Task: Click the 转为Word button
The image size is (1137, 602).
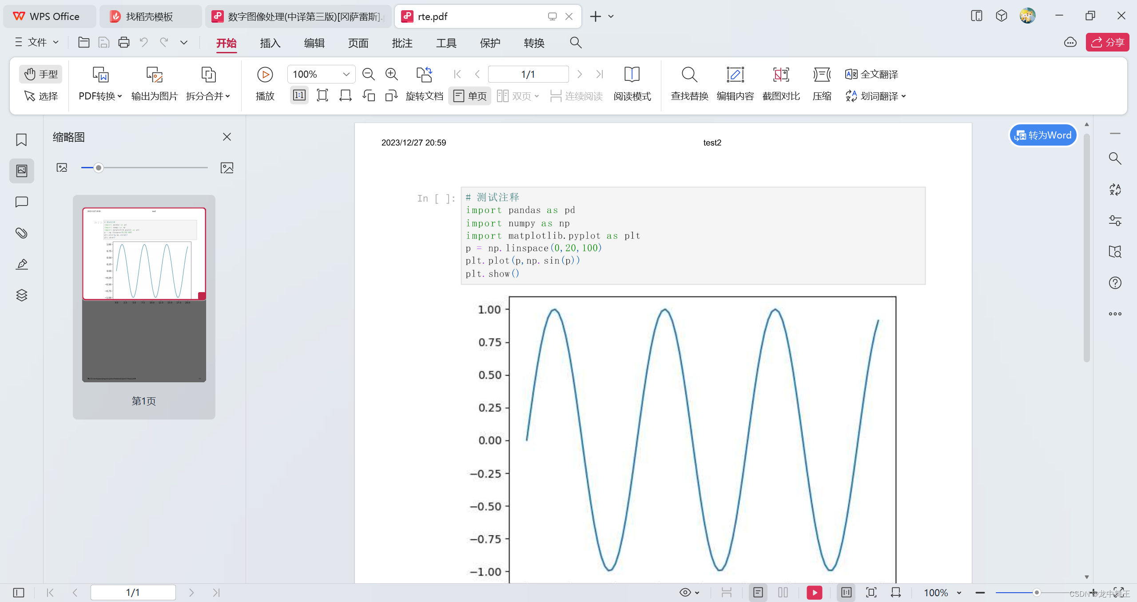Action: coord(1042,135)
